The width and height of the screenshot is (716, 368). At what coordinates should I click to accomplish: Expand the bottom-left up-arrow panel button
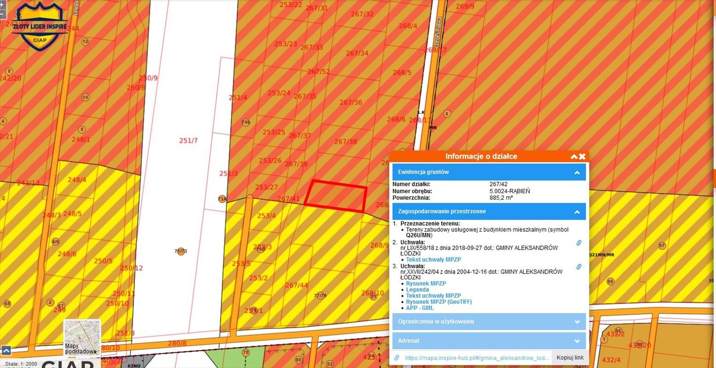pos(6,350)
